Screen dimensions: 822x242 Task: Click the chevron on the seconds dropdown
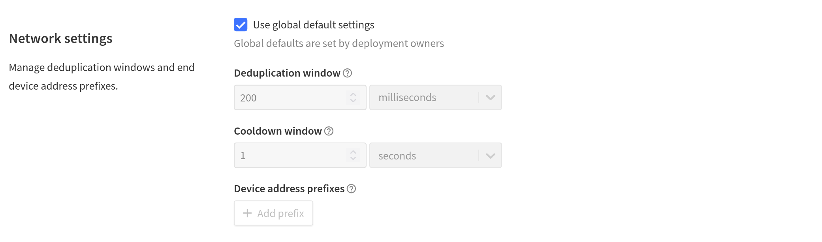coord(490,155)
